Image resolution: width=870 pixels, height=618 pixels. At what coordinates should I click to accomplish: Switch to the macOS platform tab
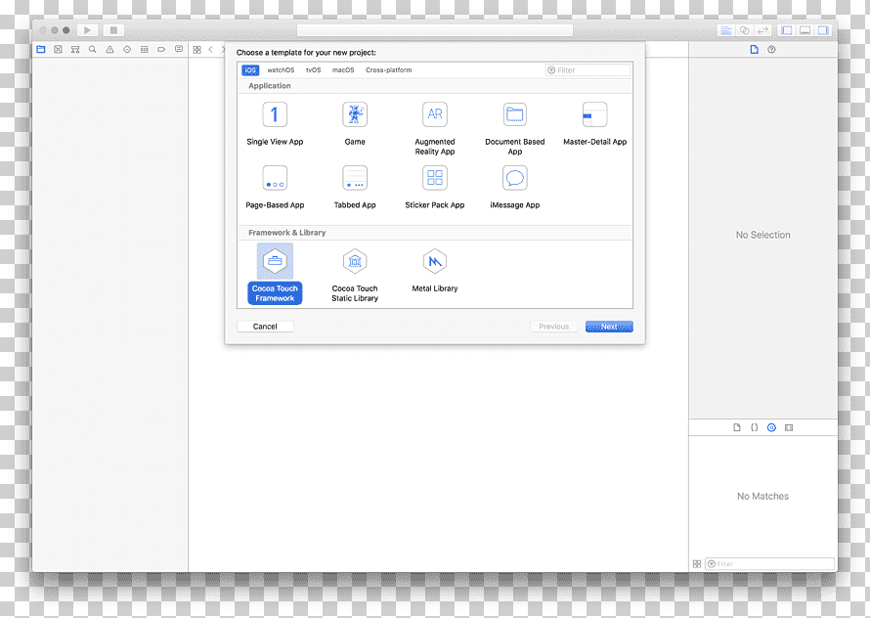tap(343, 70)
